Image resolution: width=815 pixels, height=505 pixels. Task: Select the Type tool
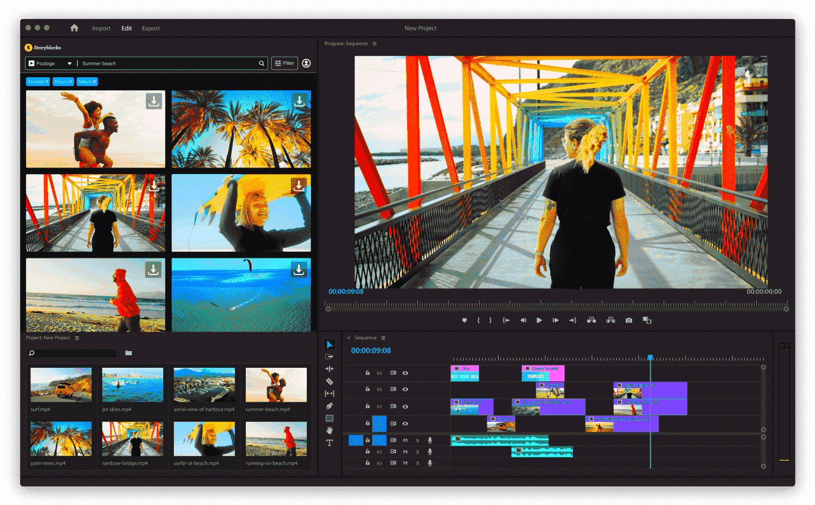click(x=329, y=443)
